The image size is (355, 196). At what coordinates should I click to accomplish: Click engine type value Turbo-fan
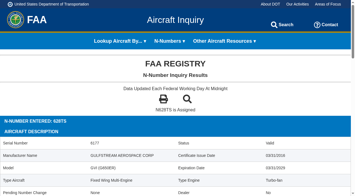[x=274, y=180]
